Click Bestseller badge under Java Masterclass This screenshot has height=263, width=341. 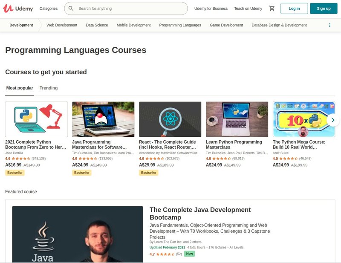coord(82,173)
